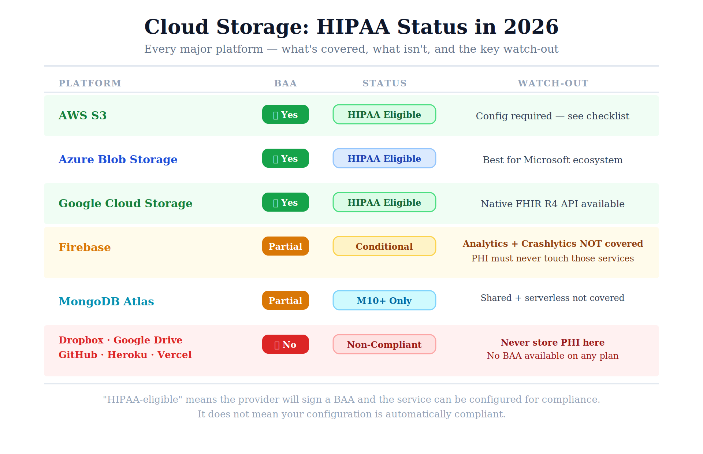Screen dimensions: 703x454
Task: Select the "AWS S3" platform name
Action: coord(83,116)
